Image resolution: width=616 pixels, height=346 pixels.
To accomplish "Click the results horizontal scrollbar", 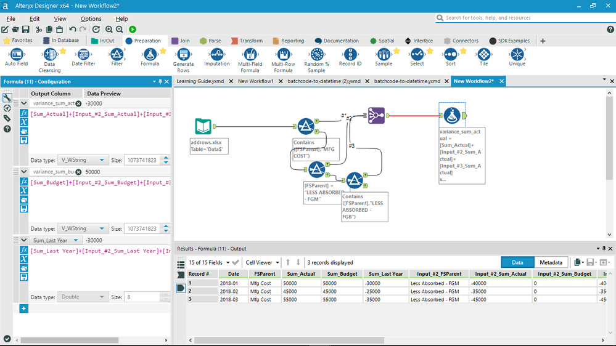I will 289,340.
